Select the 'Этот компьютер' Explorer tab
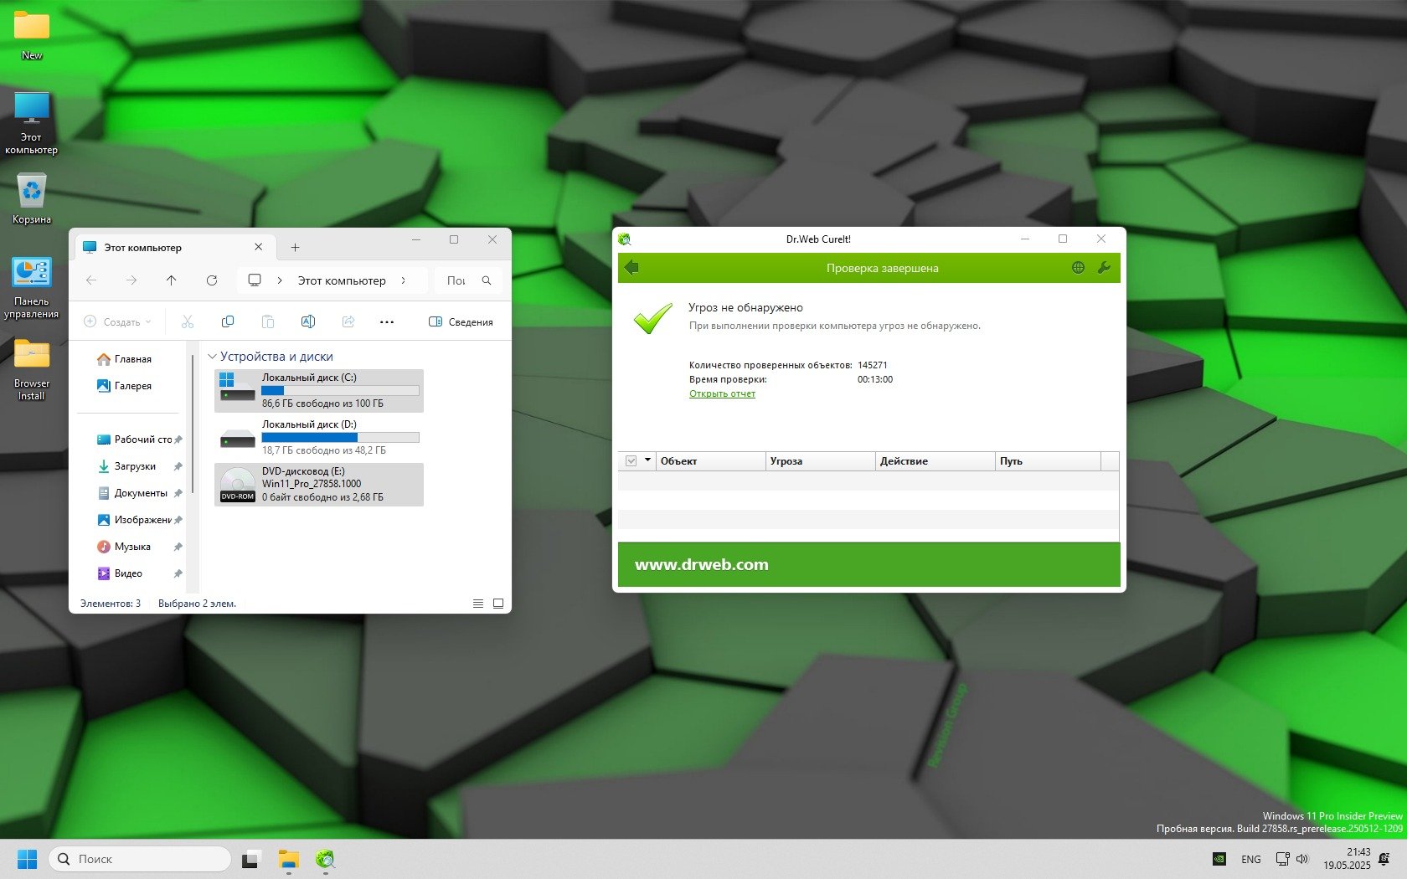1407x879 pixels. tap(142, 248)
